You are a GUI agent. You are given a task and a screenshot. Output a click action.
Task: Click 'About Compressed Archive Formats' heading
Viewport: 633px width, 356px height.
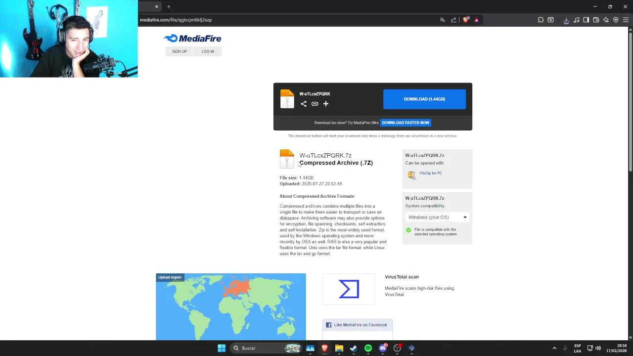tap(317, 196)
